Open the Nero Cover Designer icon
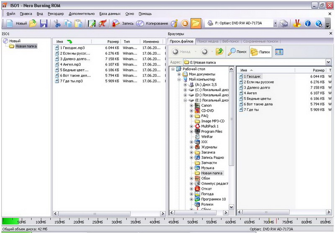Screen dimensions: 335x233 tap(92, 24)
